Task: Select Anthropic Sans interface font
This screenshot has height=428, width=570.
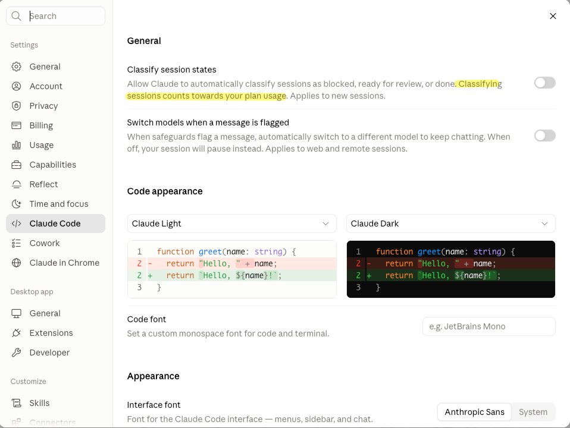Action: (x=474, y=412)
